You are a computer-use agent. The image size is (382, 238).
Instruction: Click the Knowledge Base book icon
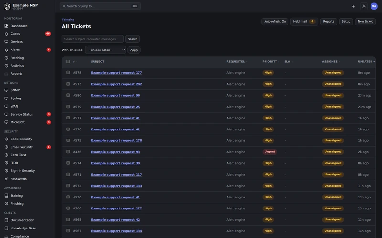6,228
